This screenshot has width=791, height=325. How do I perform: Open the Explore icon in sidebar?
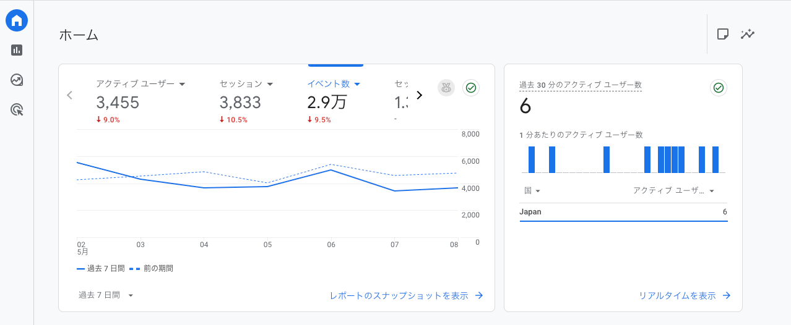(17, 80)
